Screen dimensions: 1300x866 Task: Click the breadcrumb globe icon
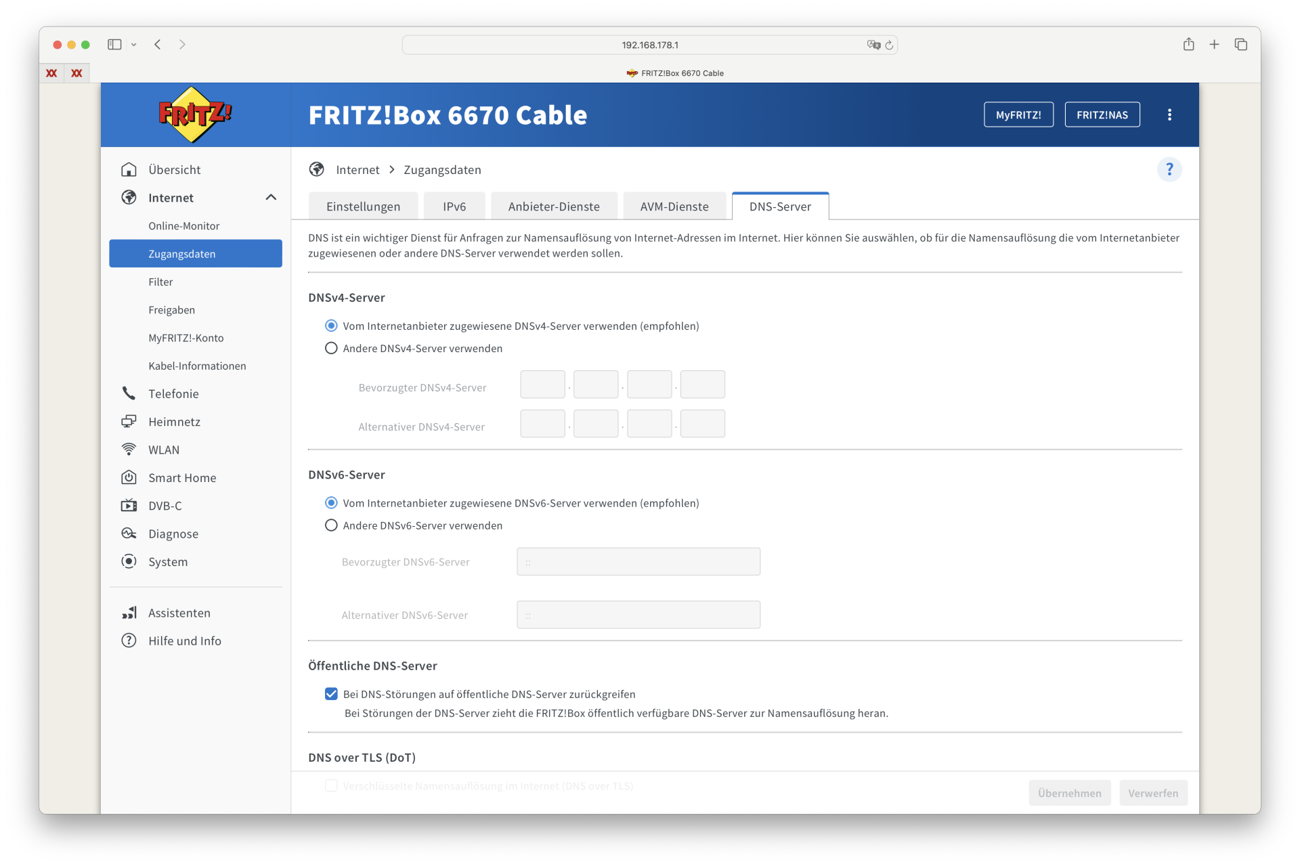pos(316,169)
